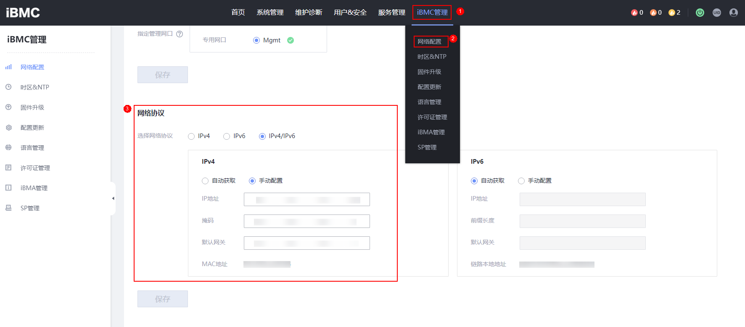Click the MAC地址 label
This screenshot has height=327, width=745.
(214, 264)
